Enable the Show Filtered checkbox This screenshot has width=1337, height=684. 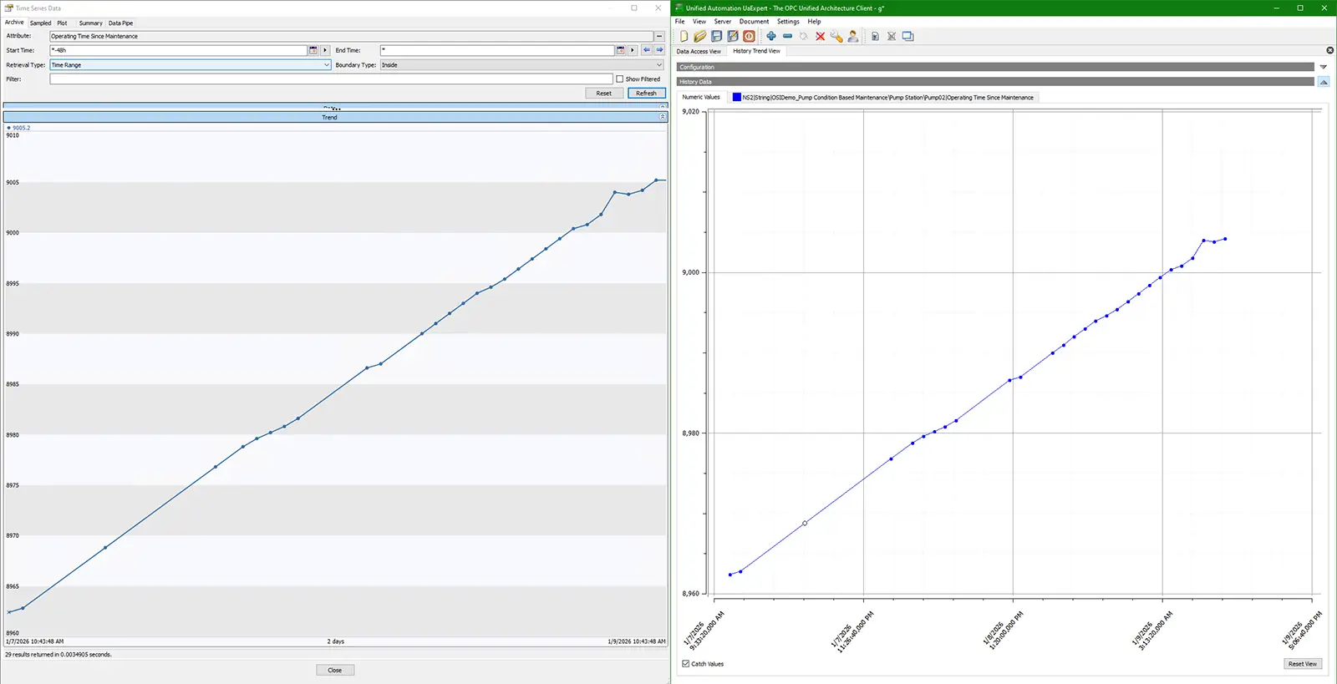620,79
